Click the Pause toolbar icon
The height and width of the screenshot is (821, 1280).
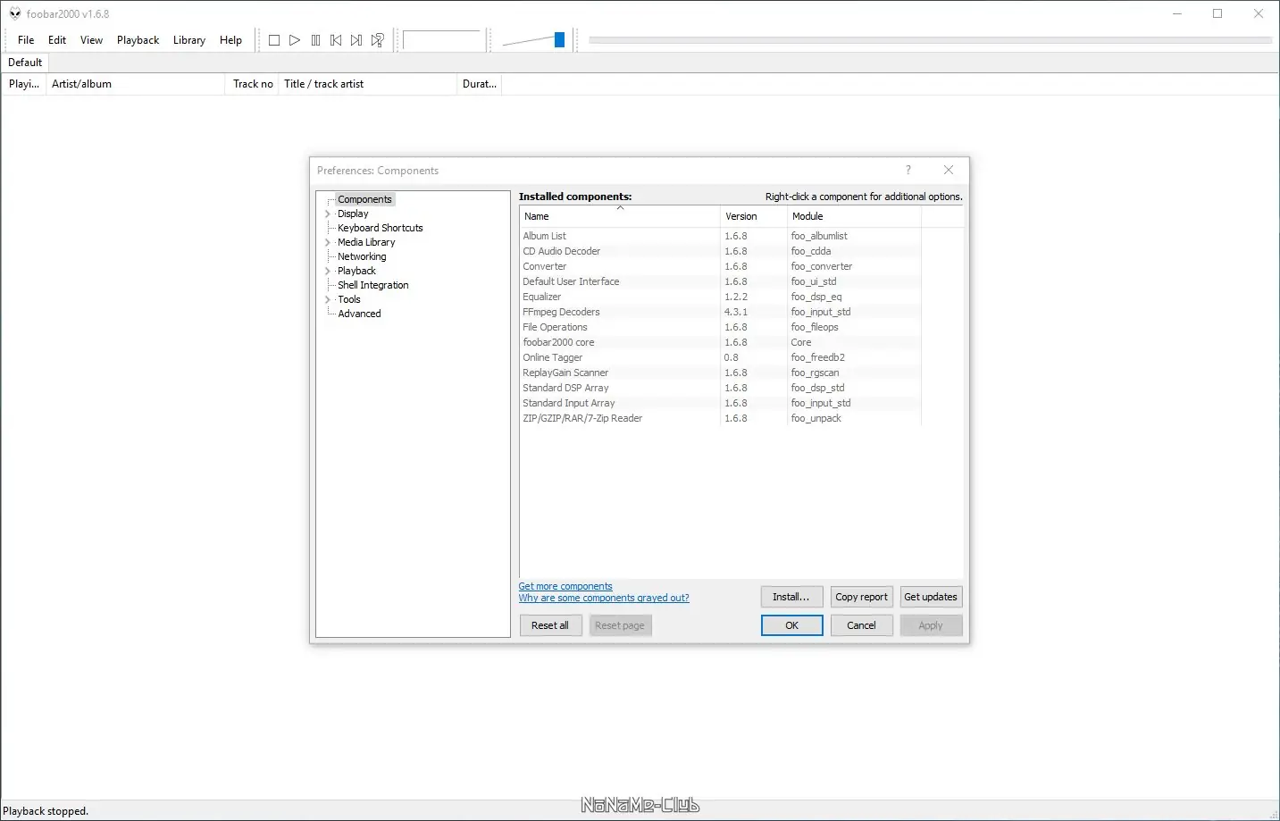(315, 40)
